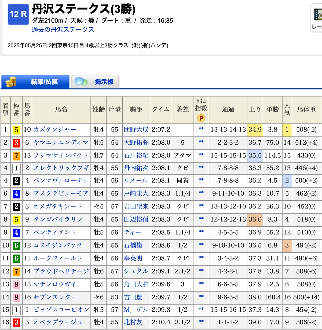This screenshot has width=322, height=330.
Task: Open jockey 石橋脩 profile
Action: [133, 245]
